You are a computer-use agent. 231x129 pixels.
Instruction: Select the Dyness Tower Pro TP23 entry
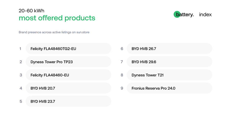point(68,62)
